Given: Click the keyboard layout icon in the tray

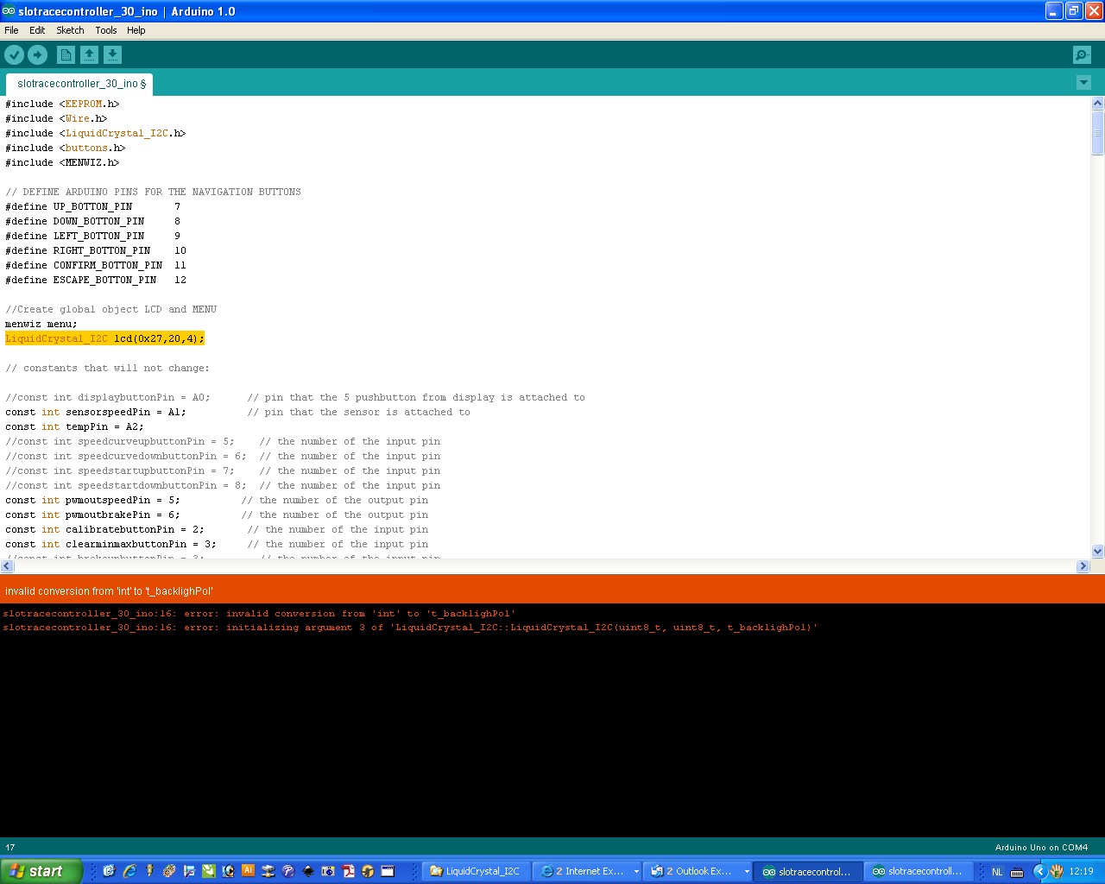Looking at the screenshot, I should [x=1017, y=871].
